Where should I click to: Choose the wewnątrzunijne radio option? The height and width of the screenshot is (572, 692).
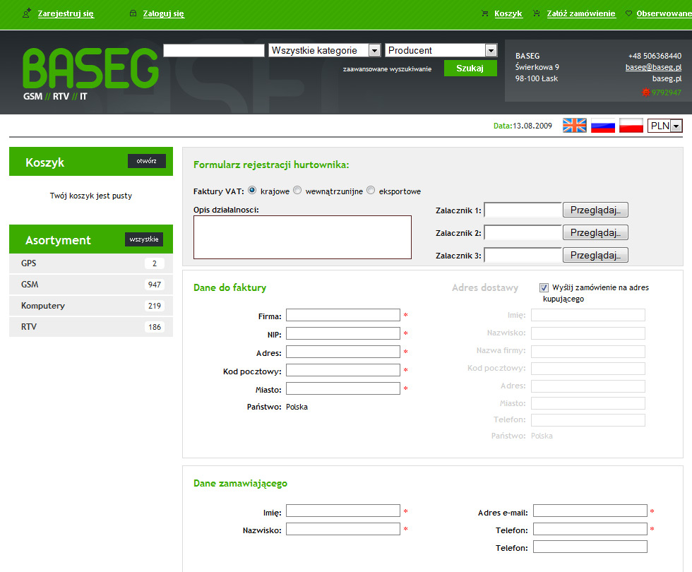[x=297, y=190]
